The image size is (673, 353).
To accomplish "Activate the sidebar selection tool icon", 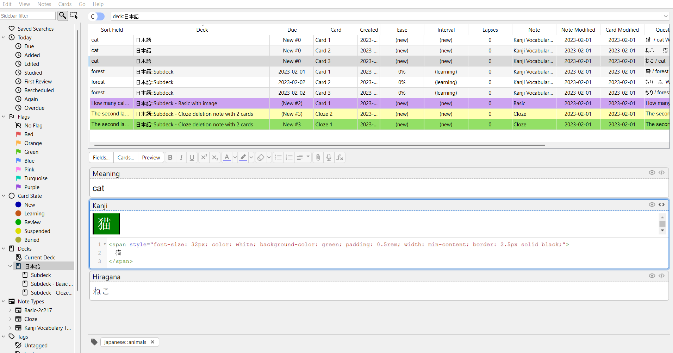I will point(74,15).
